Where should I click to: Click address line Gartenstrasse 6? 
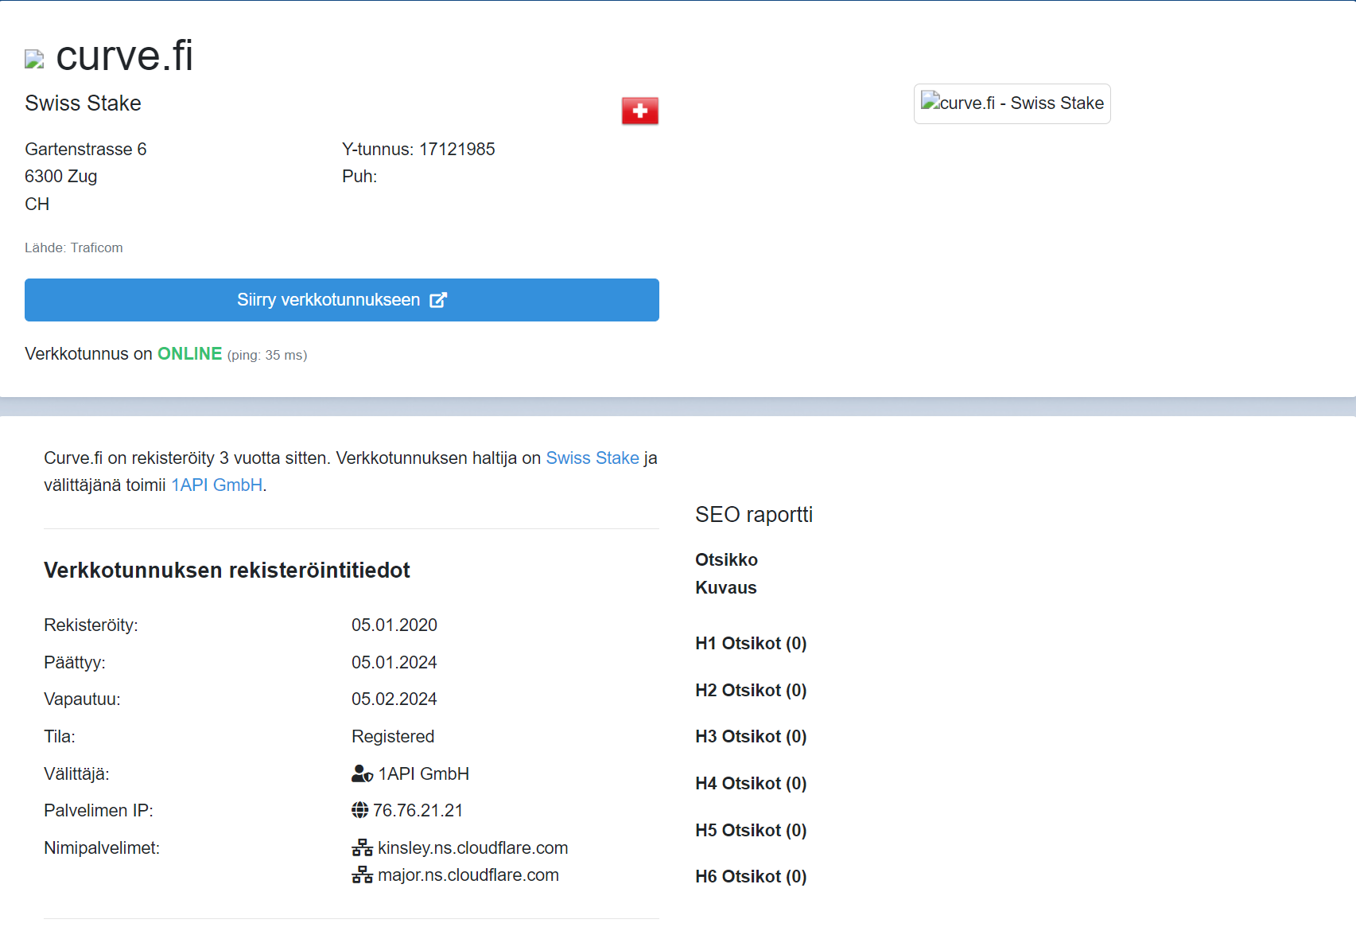pyautogui.click(x=86, y=149)
